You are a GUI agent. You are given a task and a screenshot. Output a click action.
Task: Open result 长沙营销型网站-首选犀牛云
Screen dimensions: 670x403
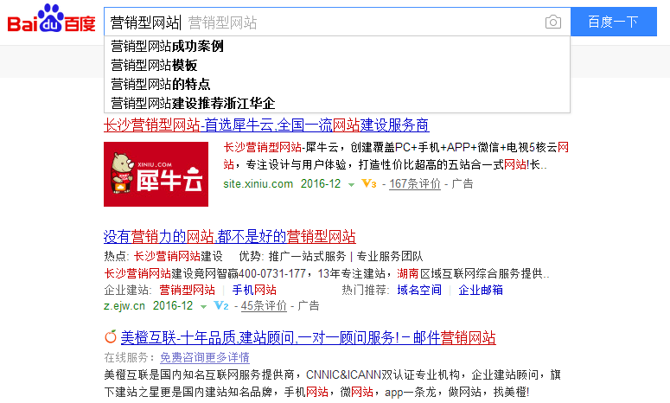point(265,125)
